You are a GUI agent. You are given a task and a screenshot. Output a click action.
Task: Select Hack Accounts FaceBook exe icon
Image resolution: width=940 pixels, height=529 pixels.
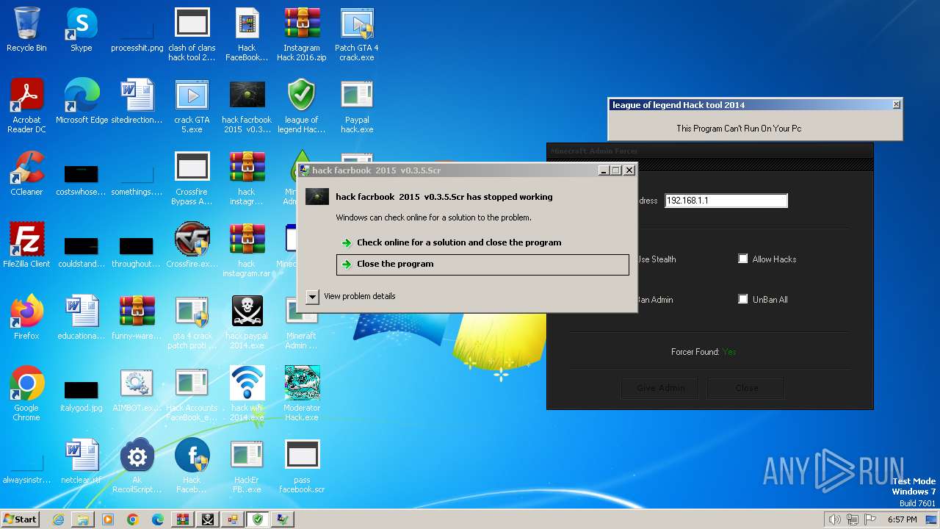click(x=192, y=395)
